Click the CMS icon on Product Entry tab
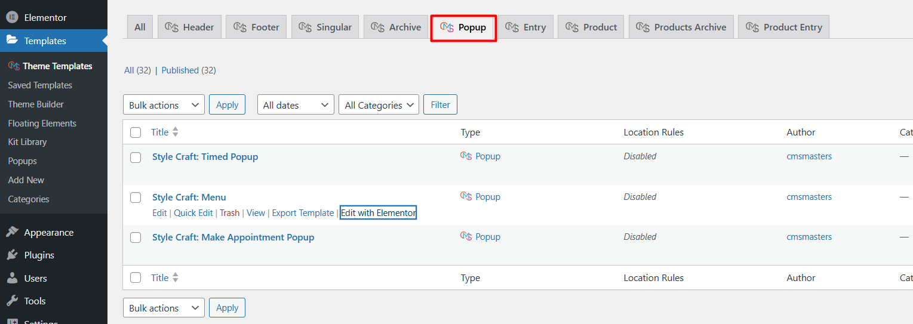 tap(752, 27)
